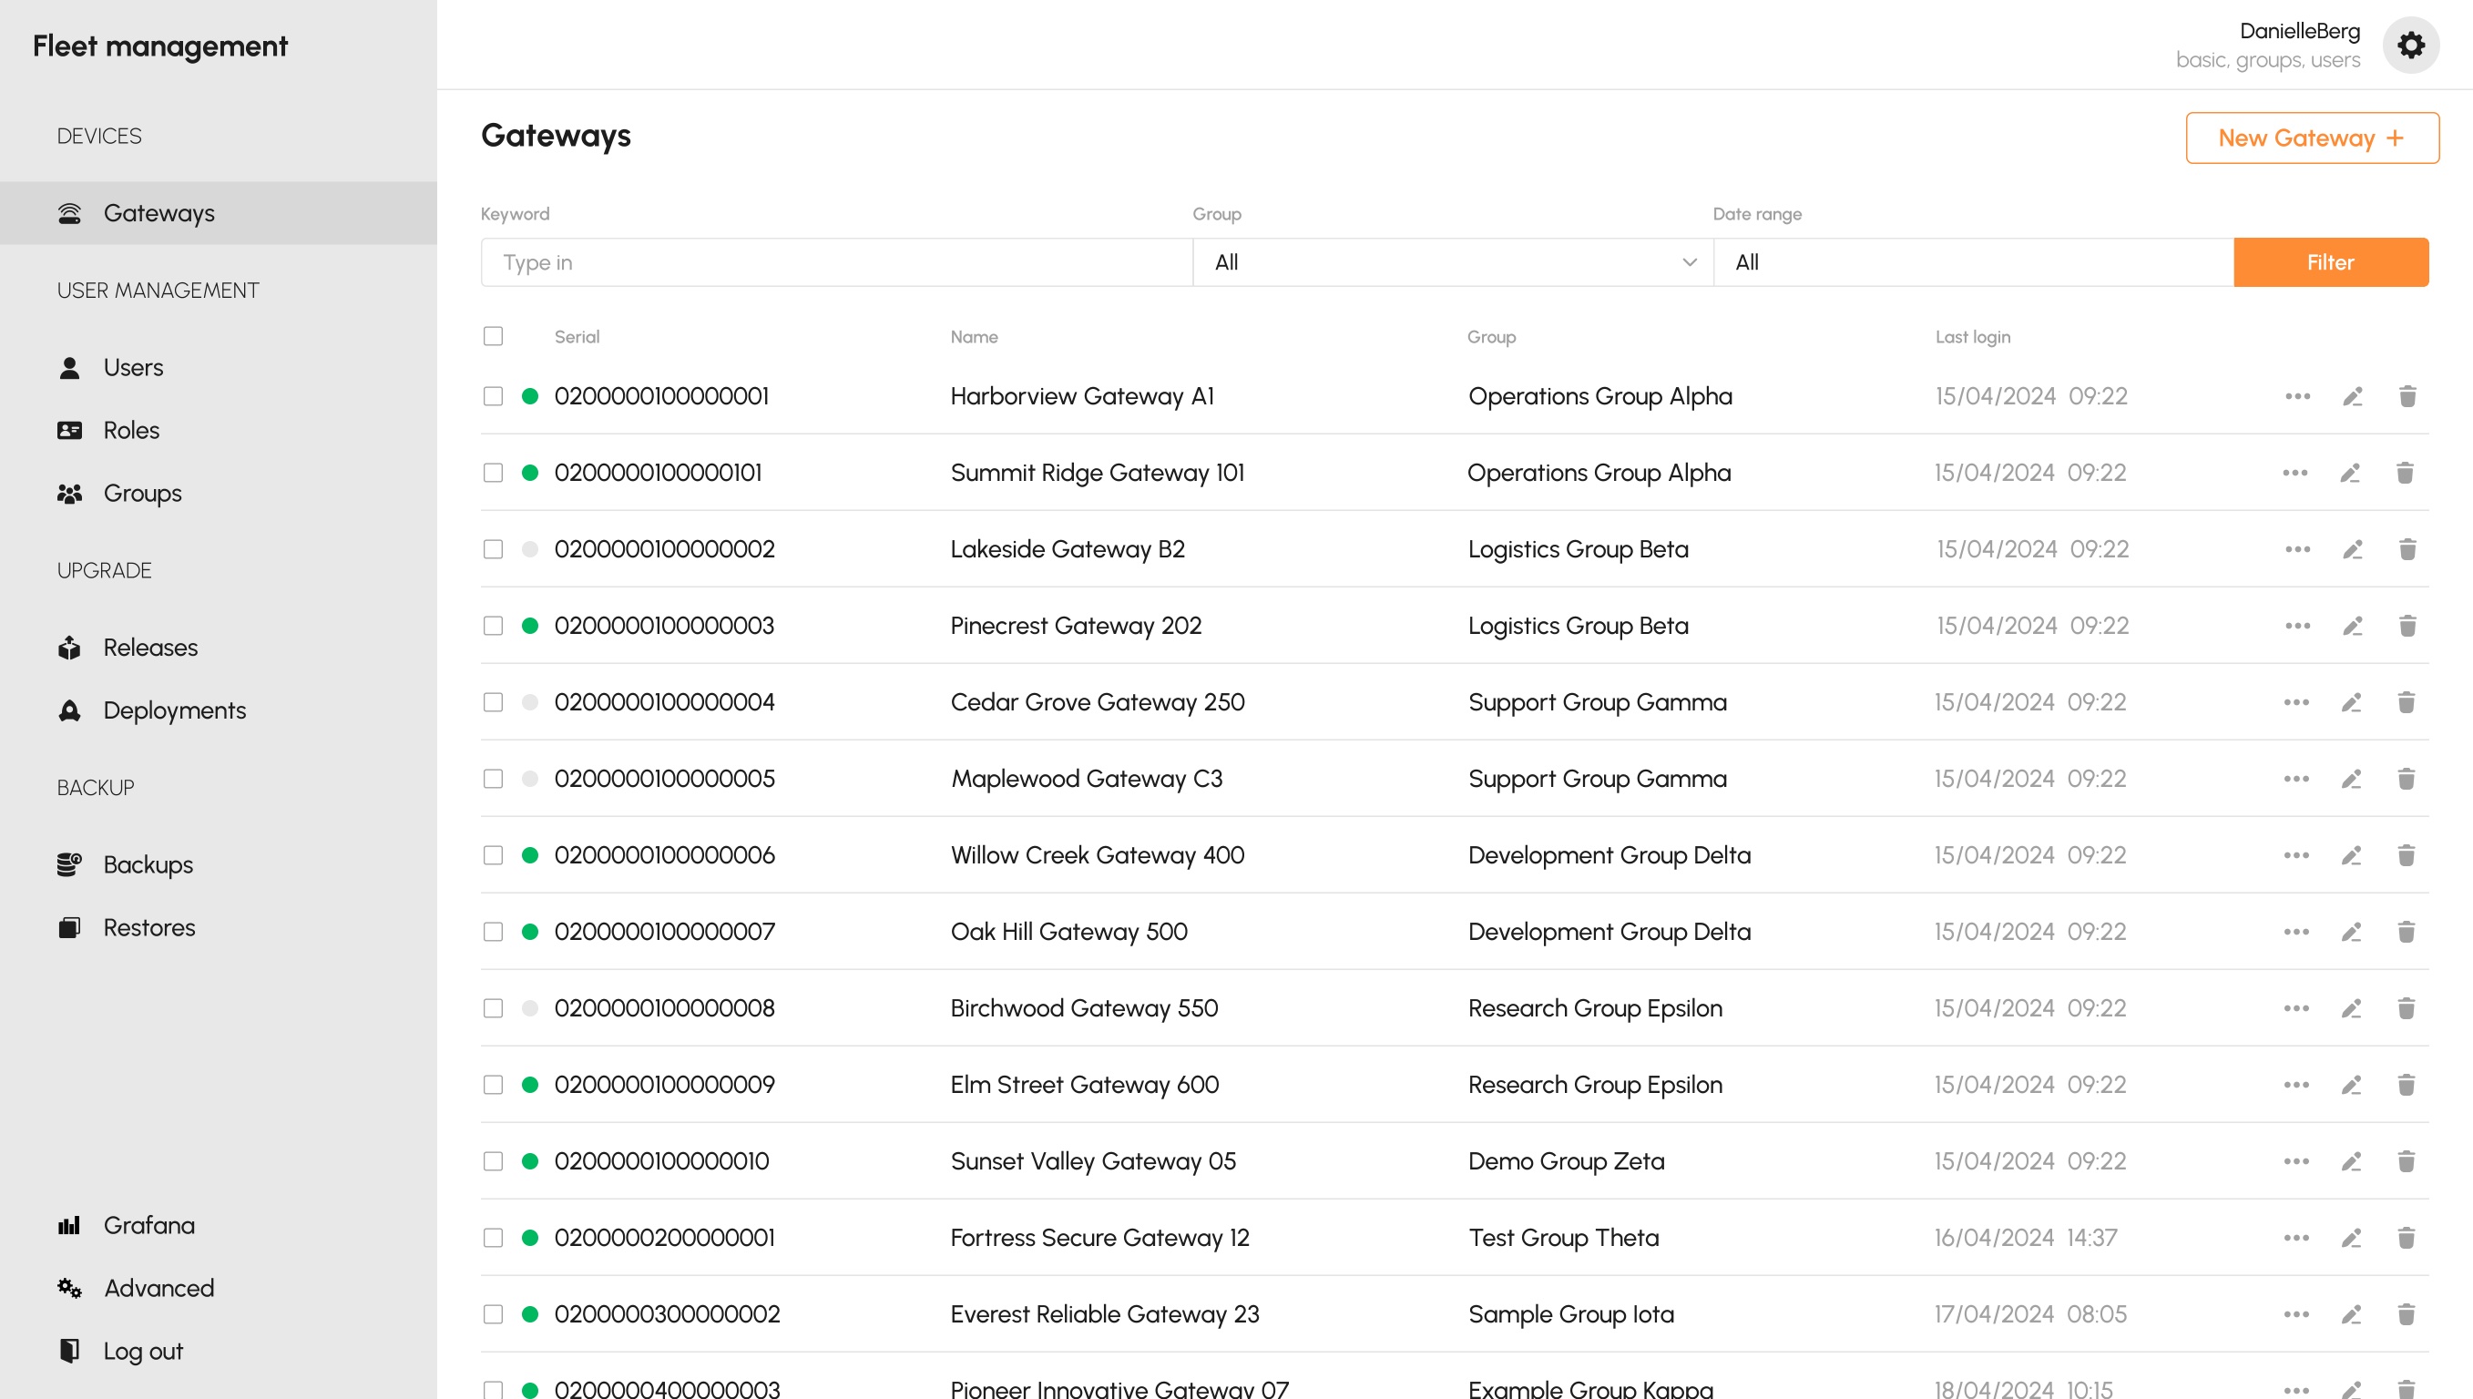Click the Test Group Theta cell
2473x1399 pixels.
(1563, 1238)
